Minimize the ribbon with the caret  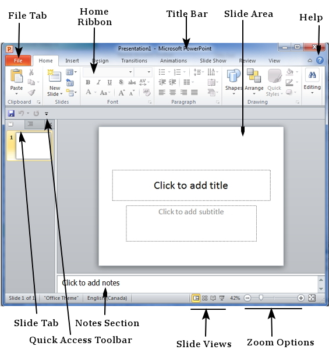[310, 60]
